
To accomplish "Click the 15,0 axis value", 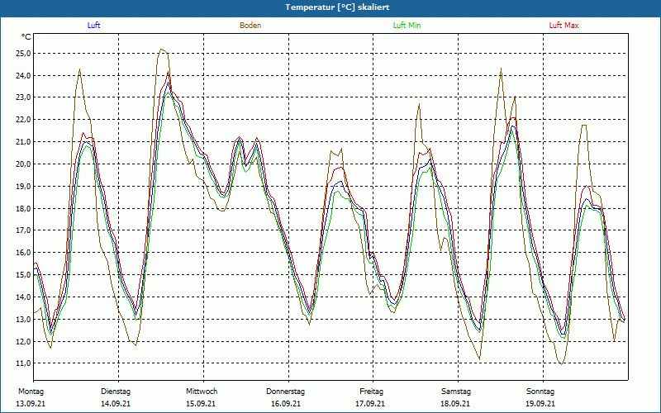I will [x=23, y=275].
